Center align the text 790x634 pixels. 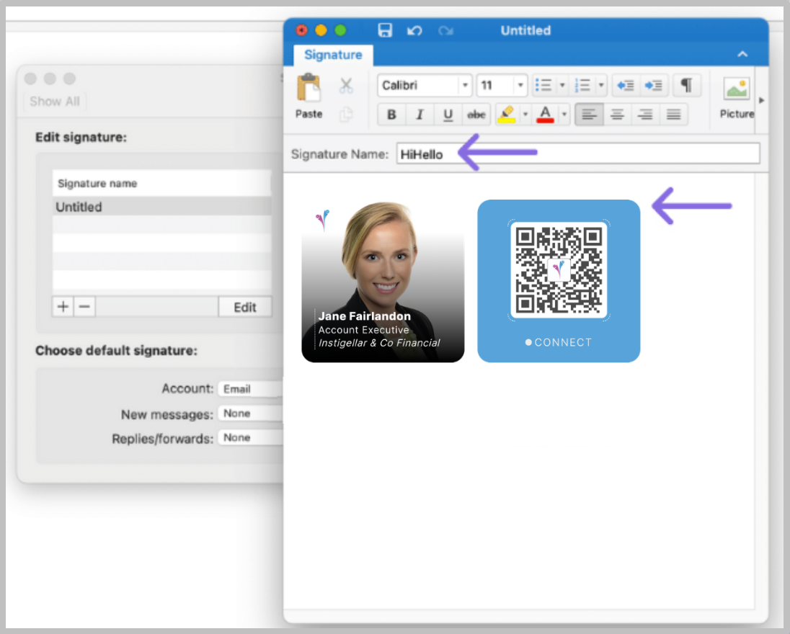point(617,115)
